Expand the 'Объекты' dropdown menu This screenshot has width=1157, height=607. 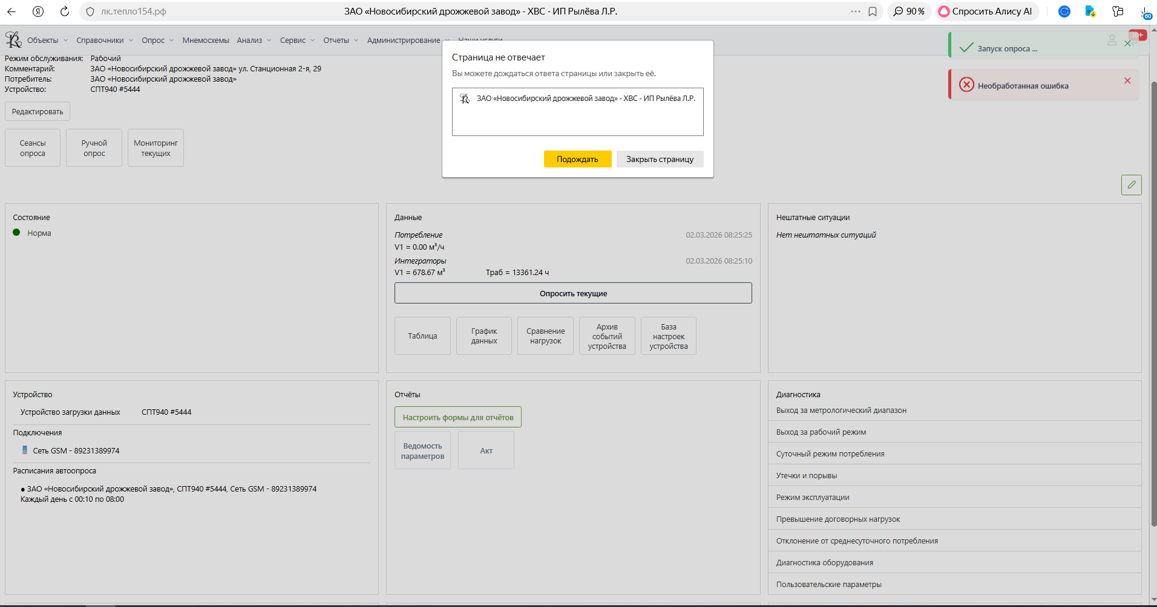[47, 41]
